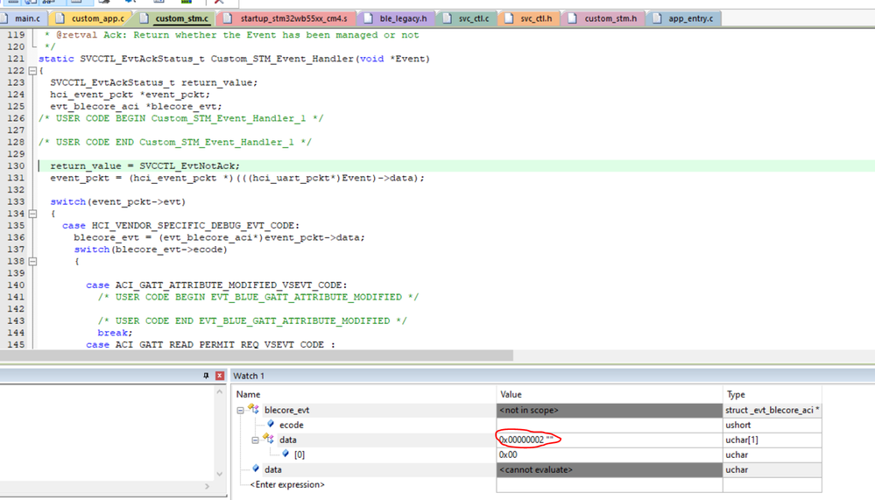The height and width of the screenshot is (500, 875).
Task: Click the Type column header in Watch 1
Action: coord(736,395)
